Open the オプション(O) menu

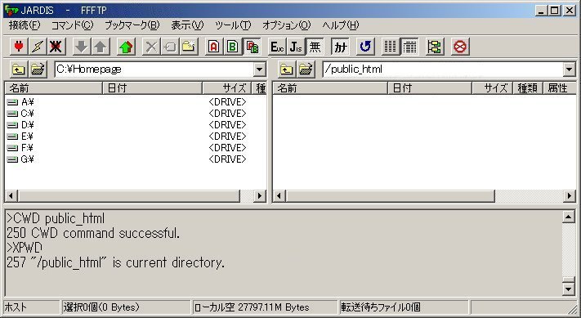click(287, 25)
